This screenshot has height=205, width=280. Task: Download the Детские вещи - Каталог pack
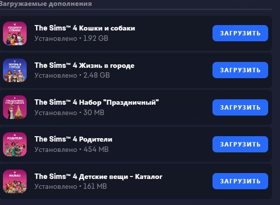pyautogui.click(x=240, y=181)
